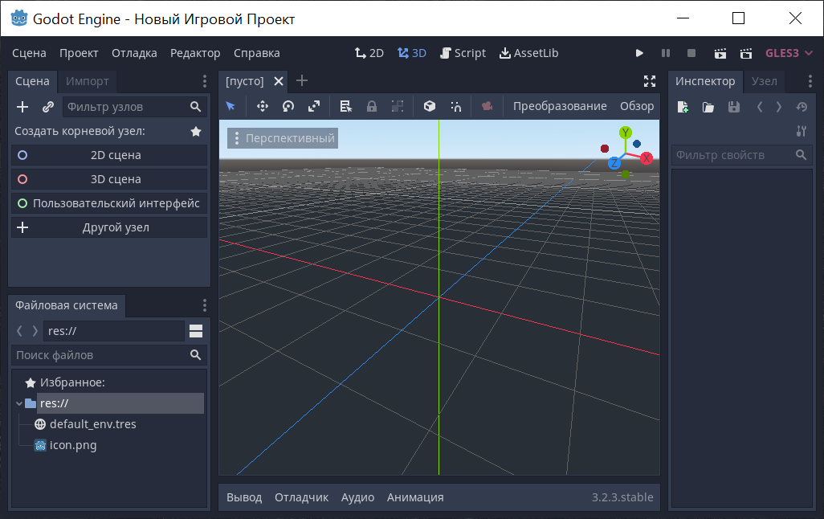Open the object history list
This screenshot has width=824, height=519.
coord(802,107)
